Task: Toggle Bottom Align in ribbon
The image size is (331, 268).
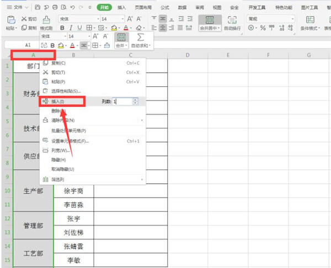Action: point(172,19)
